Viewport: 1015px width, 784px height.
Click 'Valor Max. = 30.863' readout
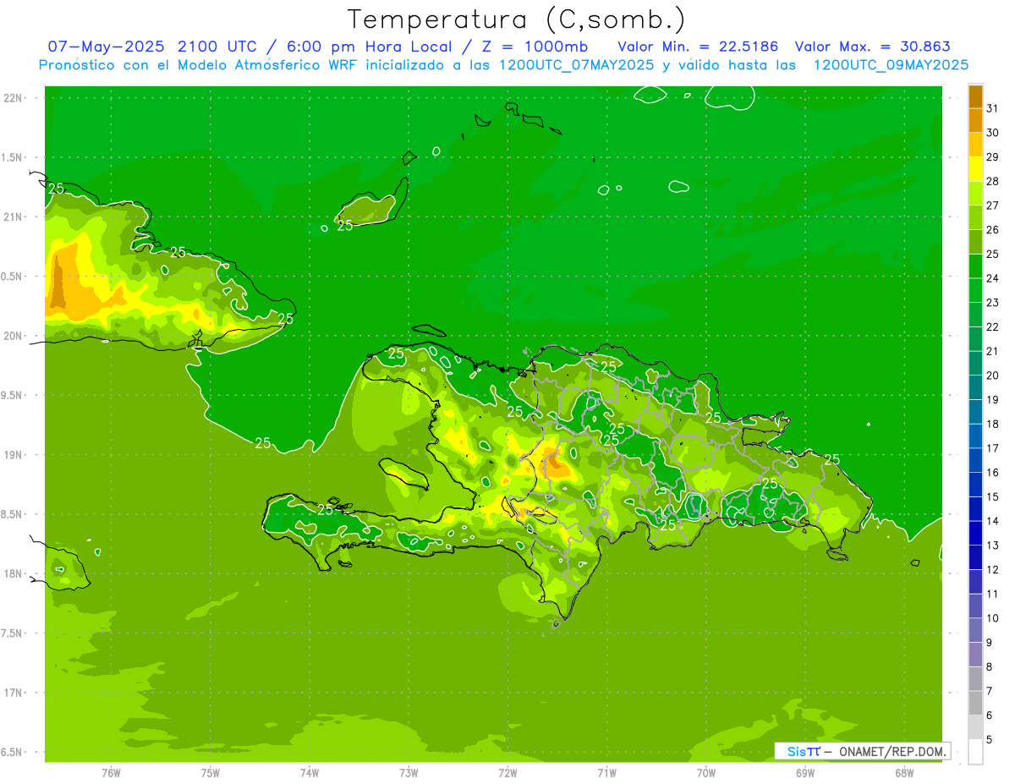tap(873, 47)
